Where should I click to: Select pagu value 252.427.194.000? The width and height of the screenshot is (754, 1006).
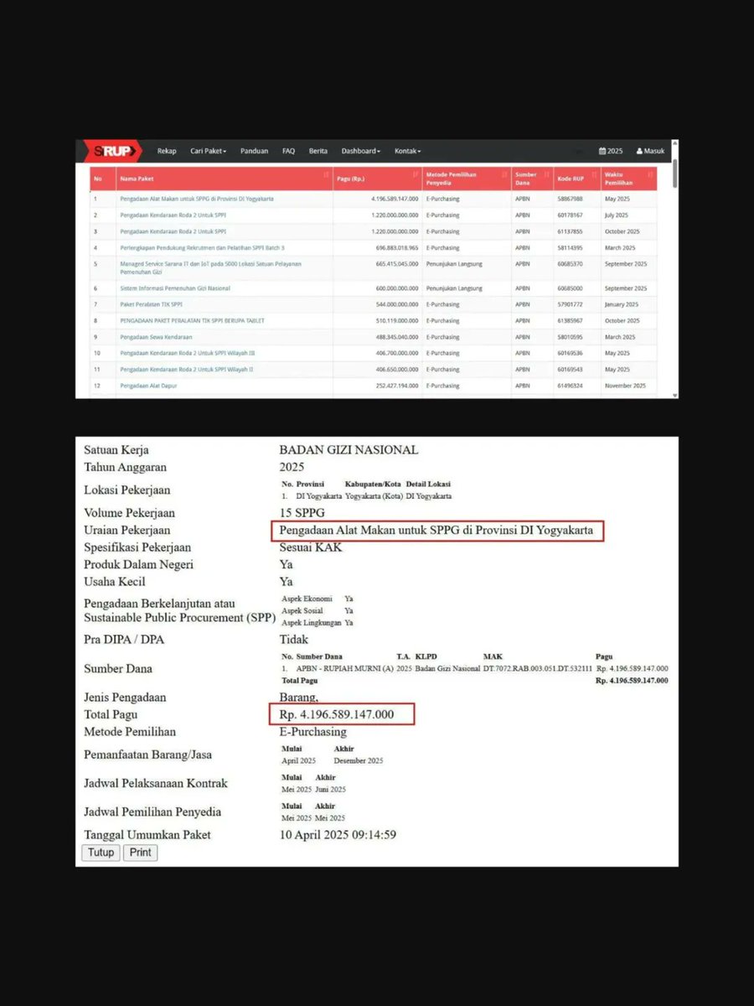coord(396,386)
